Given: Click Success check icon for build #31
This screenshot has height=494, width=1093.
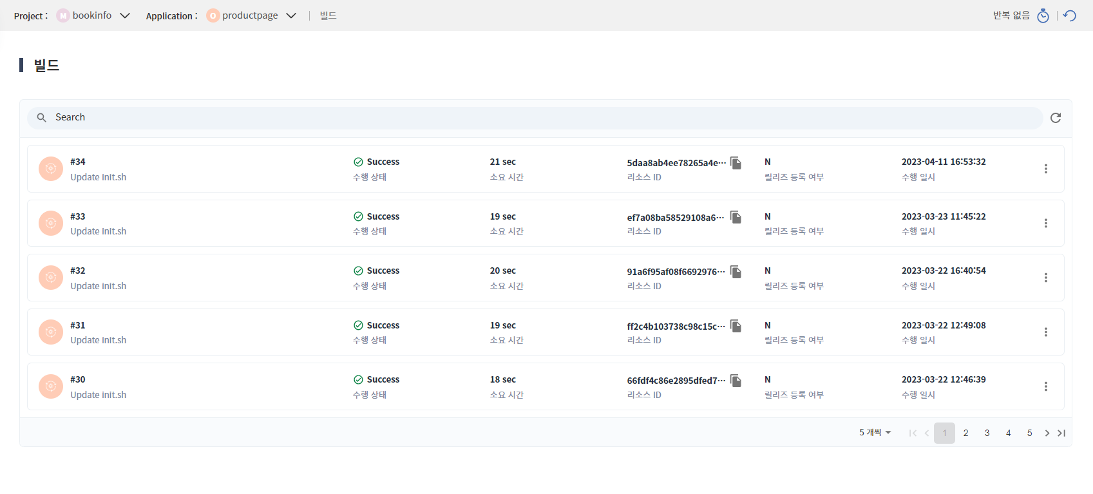Looking at the screenshot, I should (358, 325).
